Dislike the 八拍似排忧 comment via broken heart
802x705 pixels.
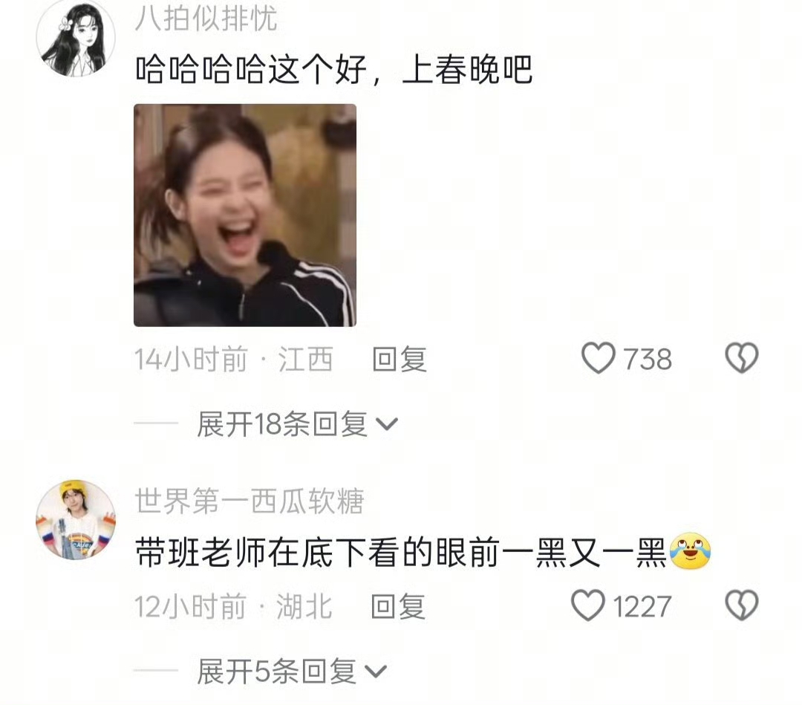click(742, 357)
